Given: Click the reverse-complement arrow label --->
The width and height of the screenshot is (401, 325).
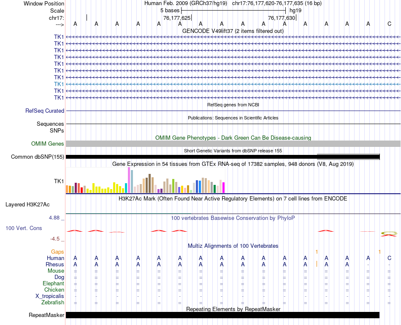Looking at the screenshot, I should click(x=60, y=24).
